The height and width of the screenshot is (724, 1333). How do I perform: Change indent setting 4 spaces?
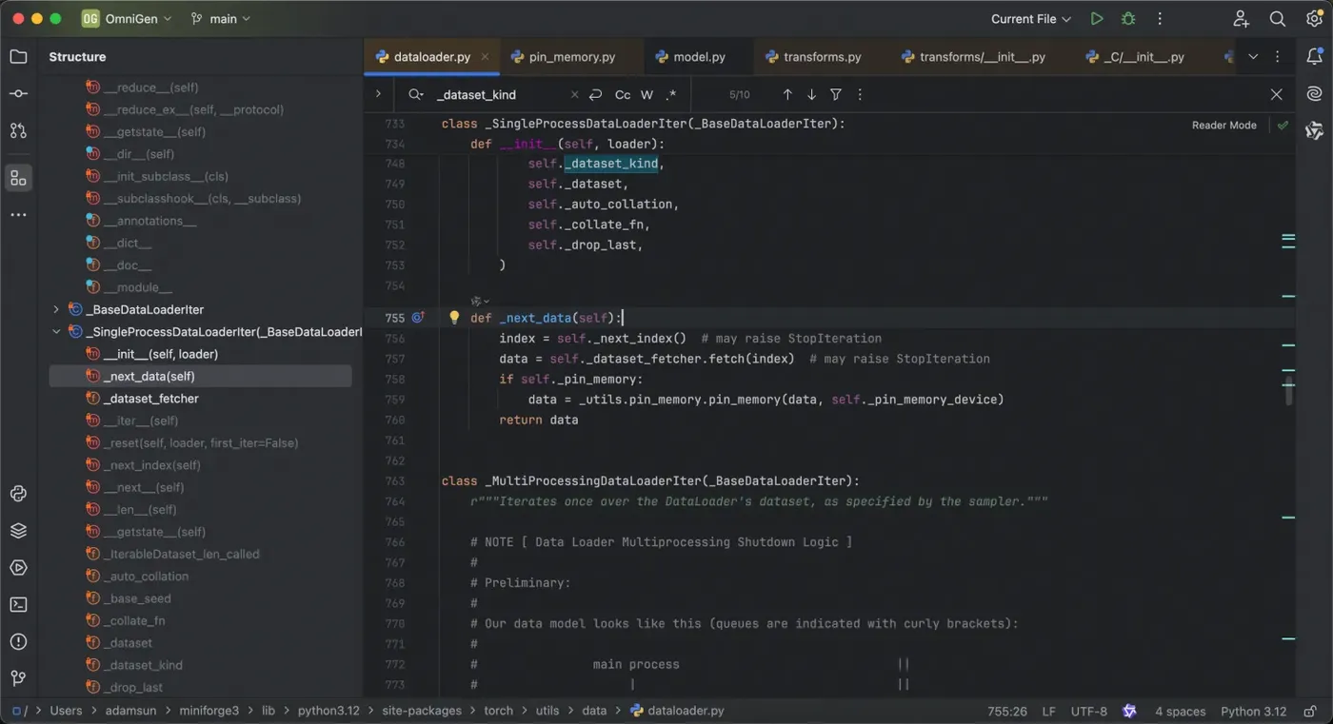(x=1180, y=712)
